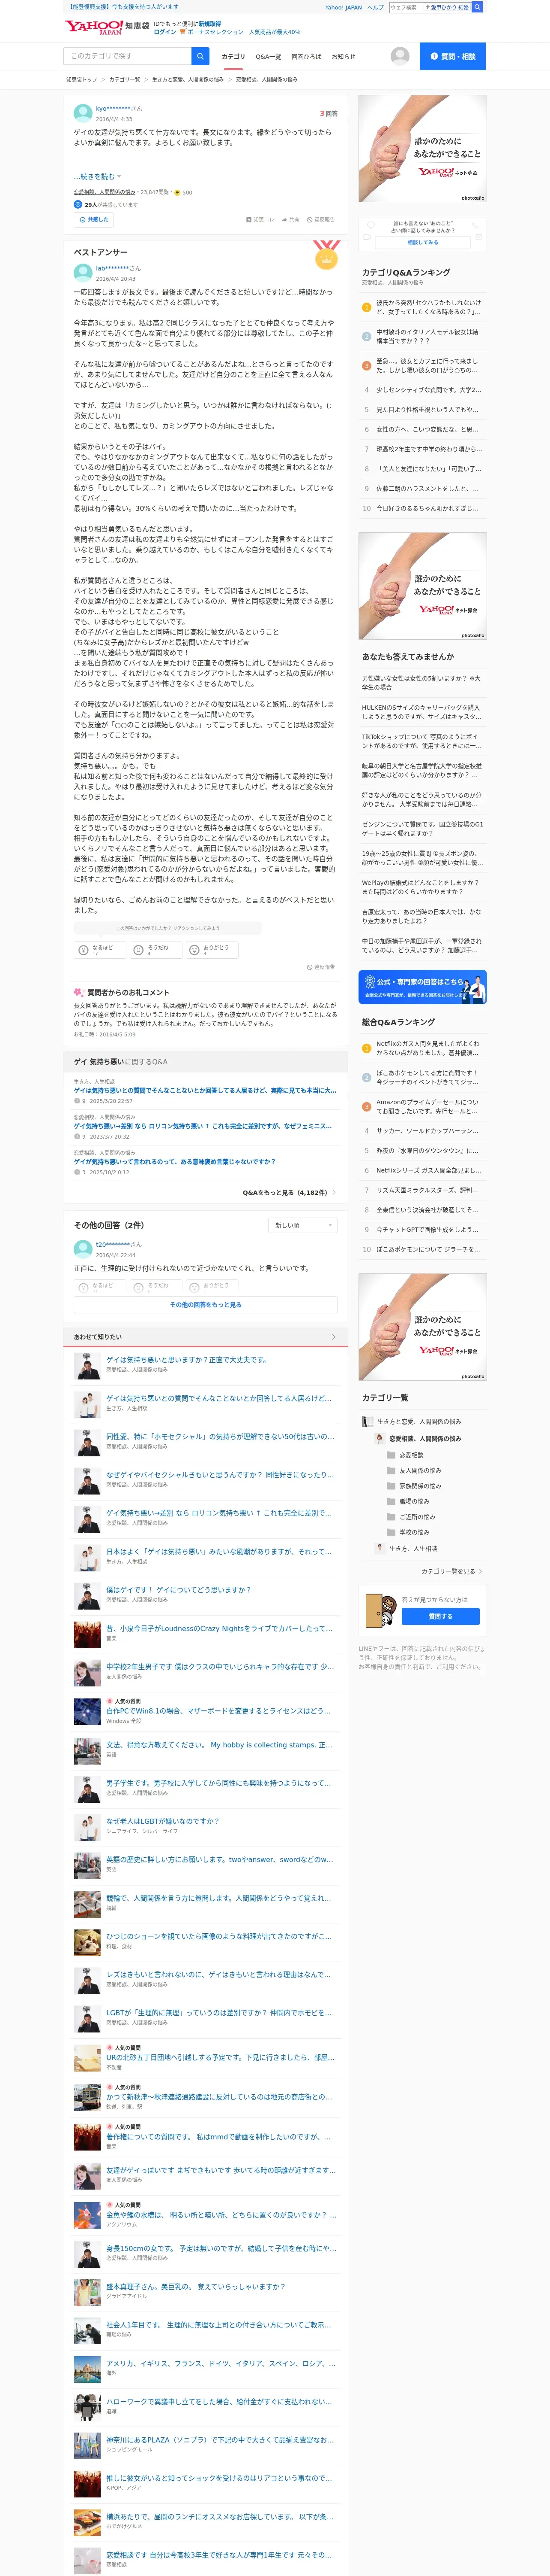Image resolution: width=550 pixels, height=2576 pixels.
Task: Click 生き方と恋愛、人間関係の悩み breadcrumb
Action: click(188, 79)
